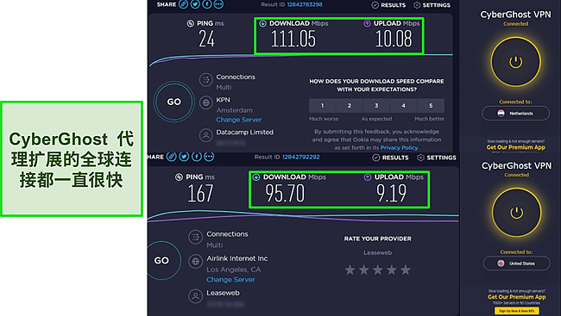Share bottom result on Twitter

point(184,157)
